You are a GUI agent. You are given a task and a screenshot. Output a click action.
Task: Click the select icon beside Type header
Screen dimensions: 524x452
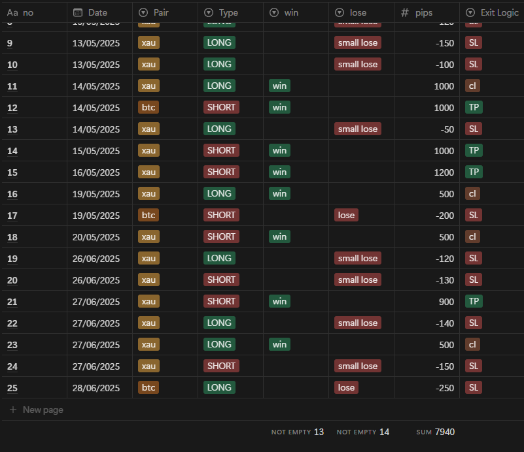pyautogui.click(x=209, y=12)
